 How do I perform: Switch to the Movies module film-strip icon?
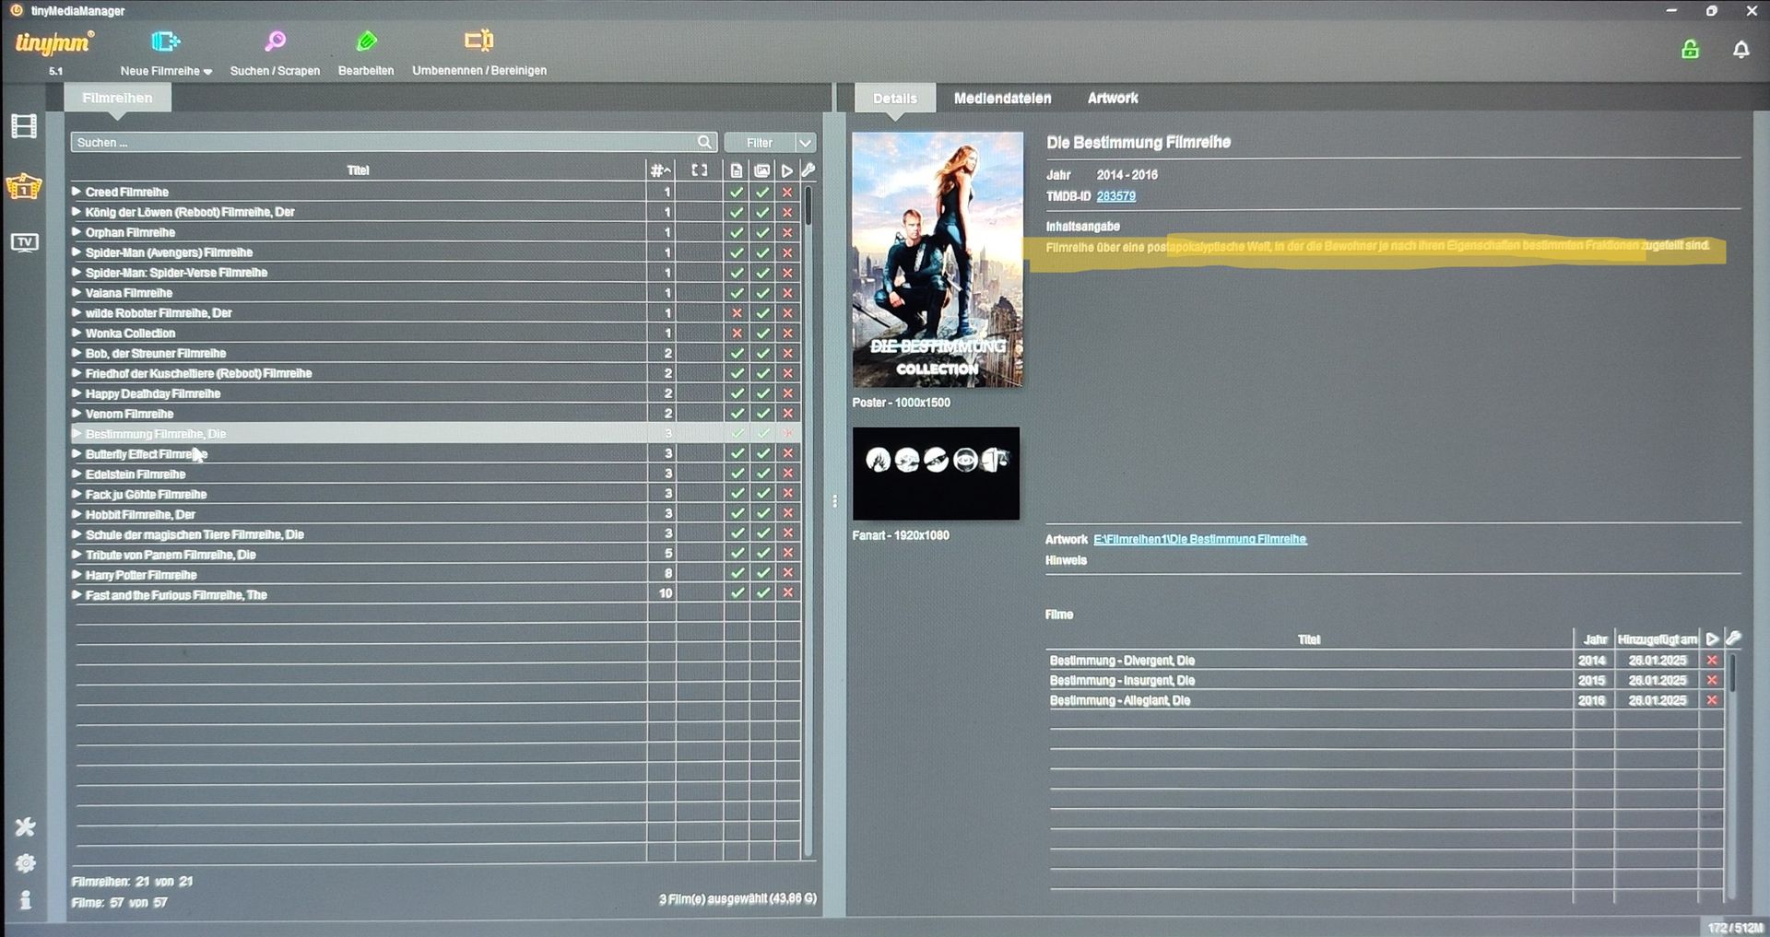(24, 126)
